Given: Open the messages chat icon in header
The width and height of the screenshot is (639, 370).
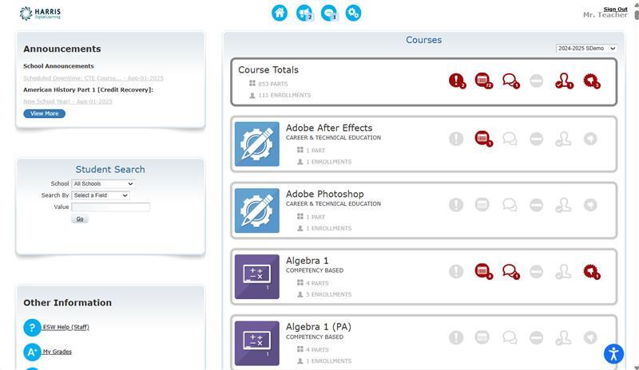Looking at the screenshot, I should (x=328, y=13).
